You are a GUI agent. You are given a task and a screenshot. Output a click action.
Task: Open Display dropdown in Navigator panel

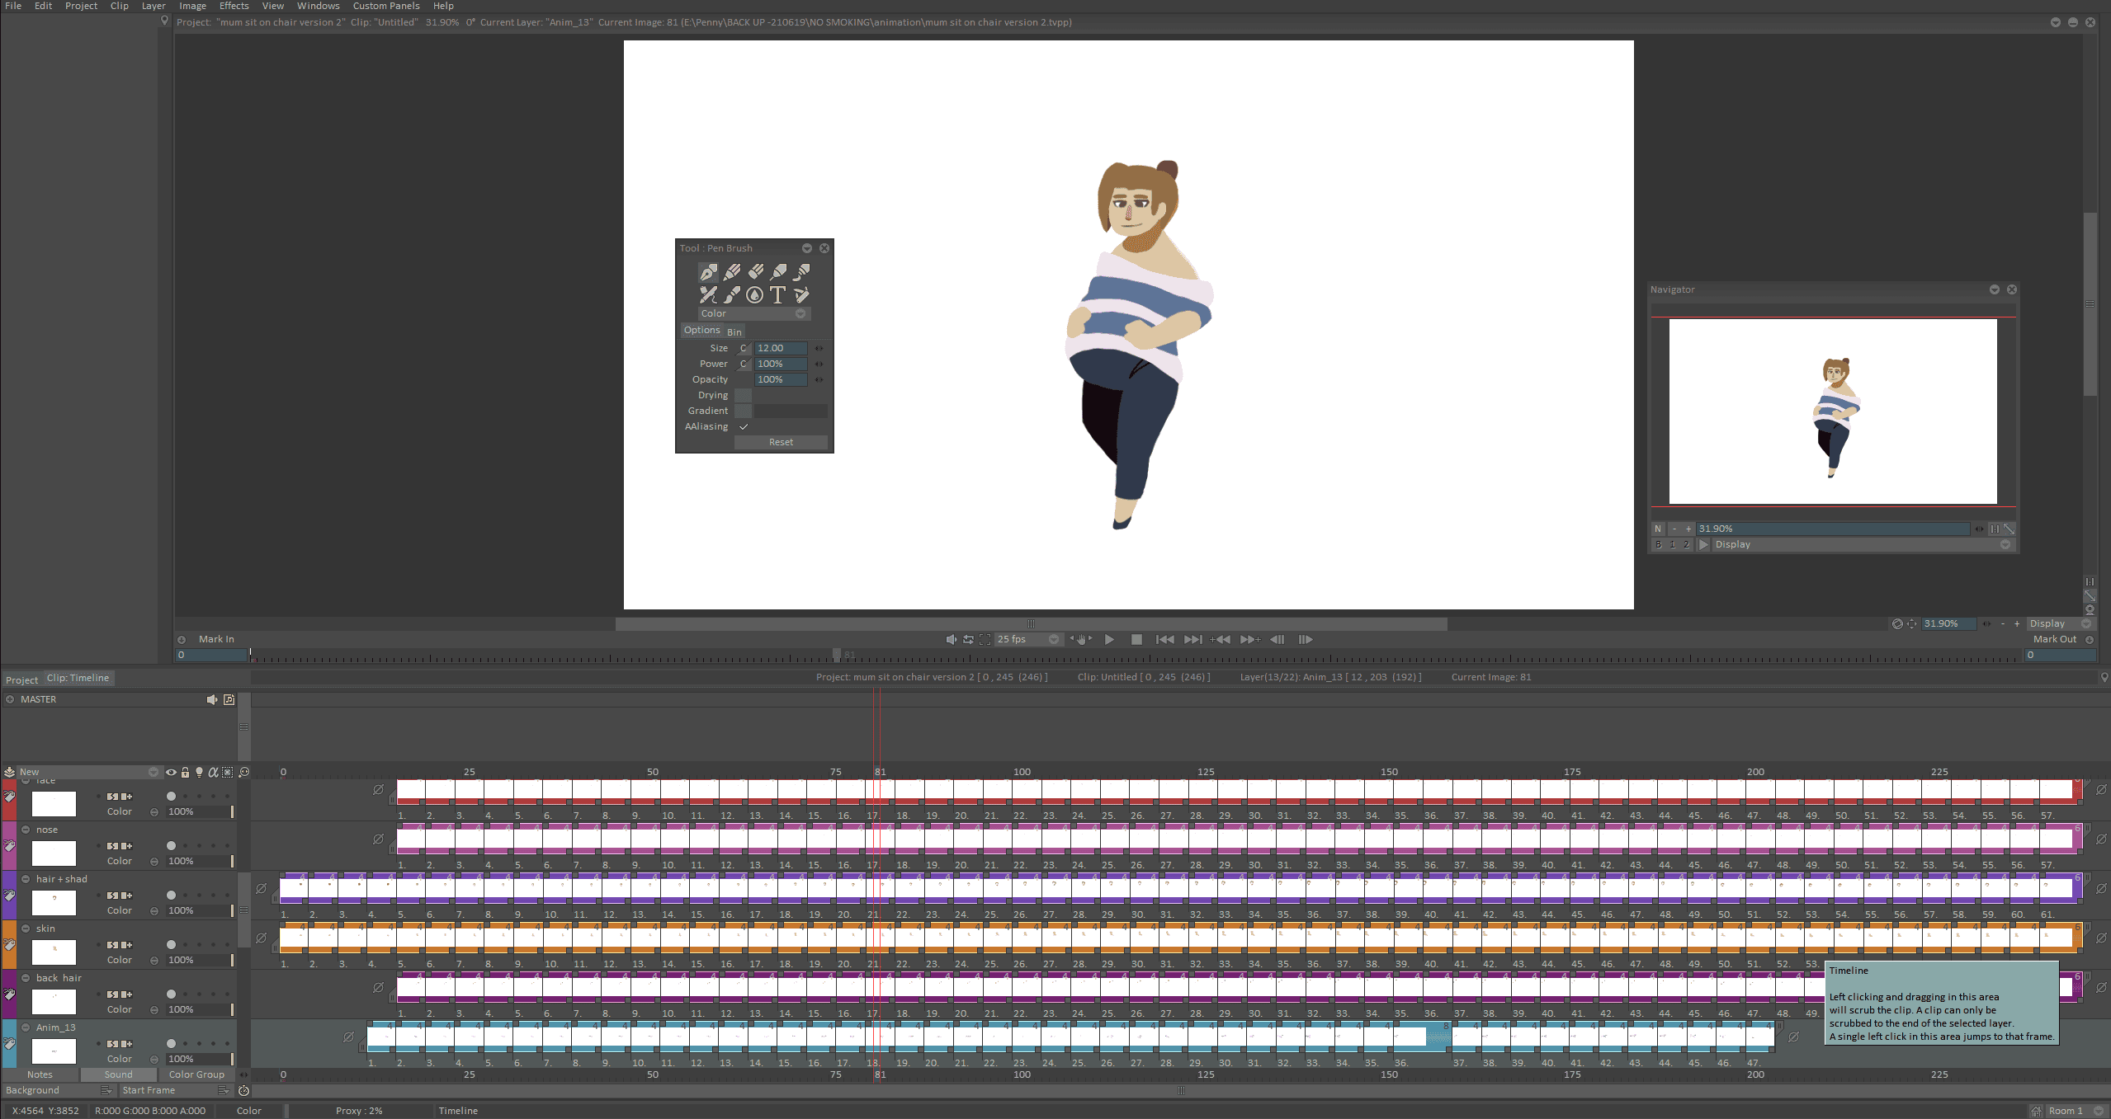1863,545
